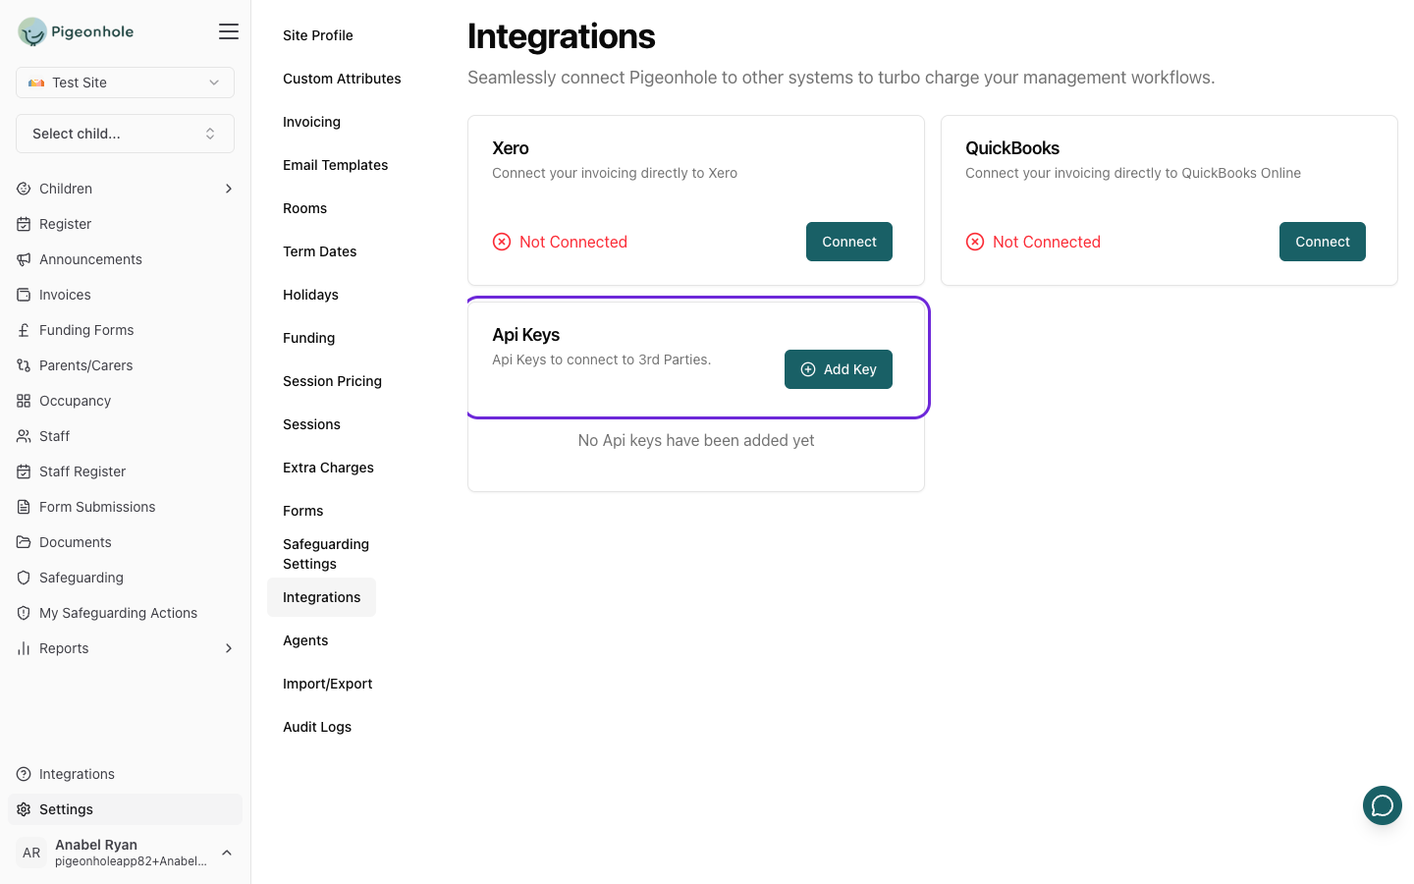
Task: Expand the Children submenu chevron
Action: (229, 189)
